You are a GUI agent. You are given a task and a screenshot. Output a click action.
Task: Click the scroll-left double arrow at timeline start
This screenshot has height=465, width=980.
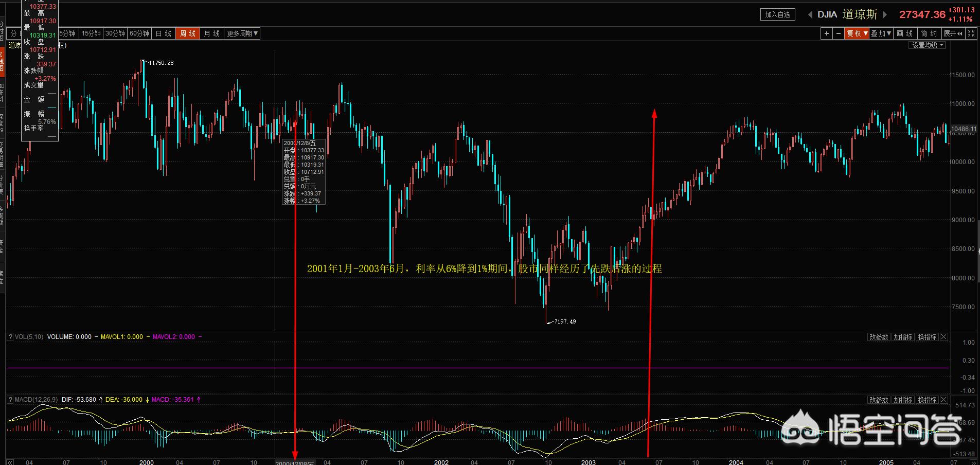coord(10,462)
